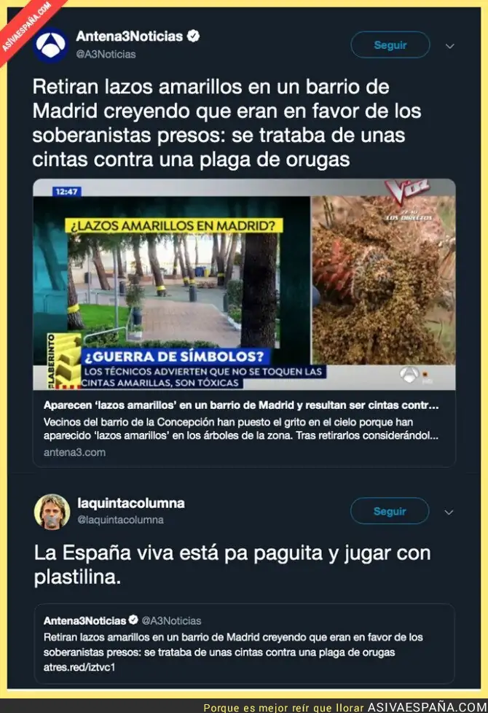Follow laquintacolumna with Seguir button
This screenshot has height=713, width=488.
click(x=390, y=510)
